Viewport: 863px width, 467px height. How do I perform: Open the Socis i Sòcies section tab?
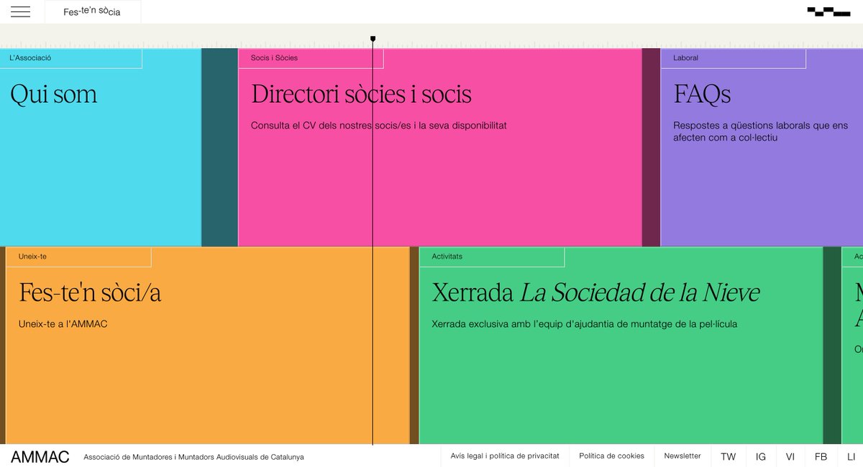(x=311, y=58)
